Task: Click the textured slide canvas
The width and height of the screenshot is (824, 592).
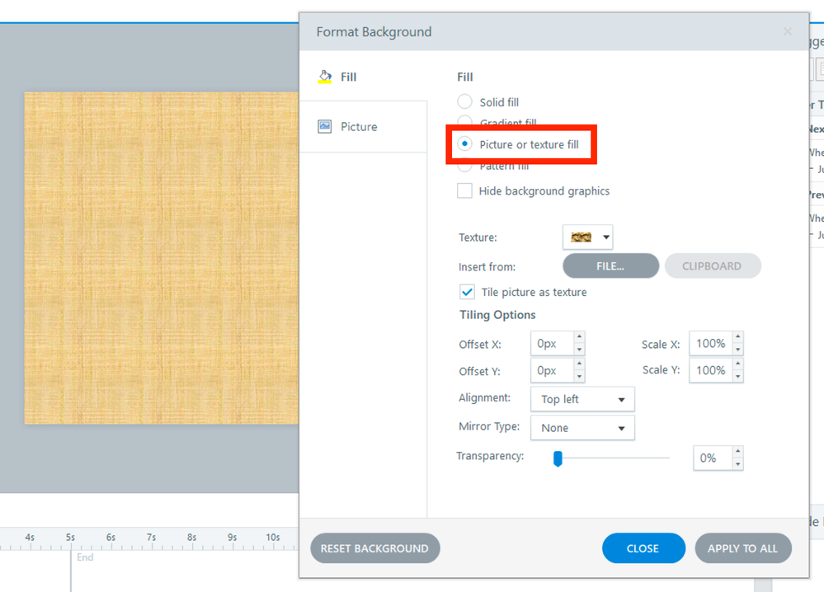Action: tap(162, 258)
